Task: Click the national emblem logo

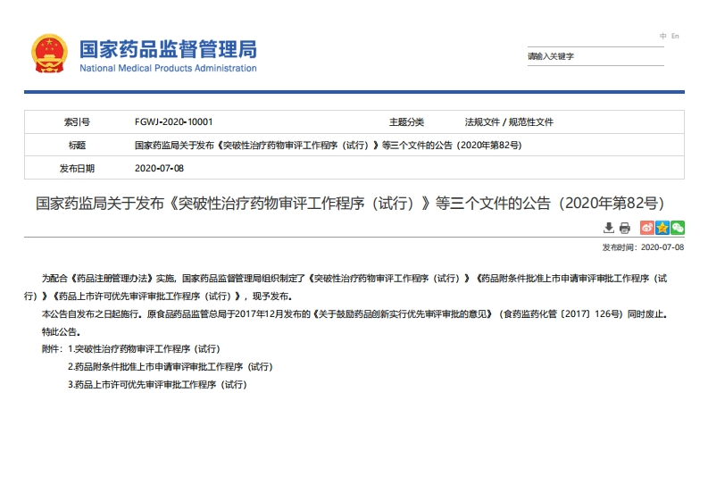Action: (49, 54)
